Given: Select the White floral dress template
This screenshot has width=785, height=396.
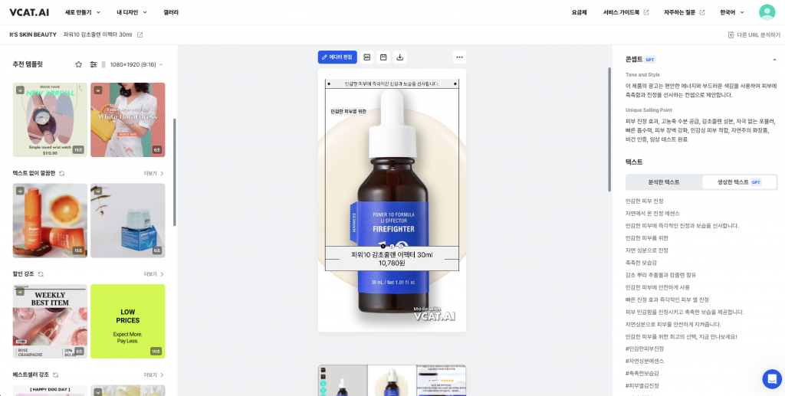Looking at the screenshot, I should [x=128, y=120].
